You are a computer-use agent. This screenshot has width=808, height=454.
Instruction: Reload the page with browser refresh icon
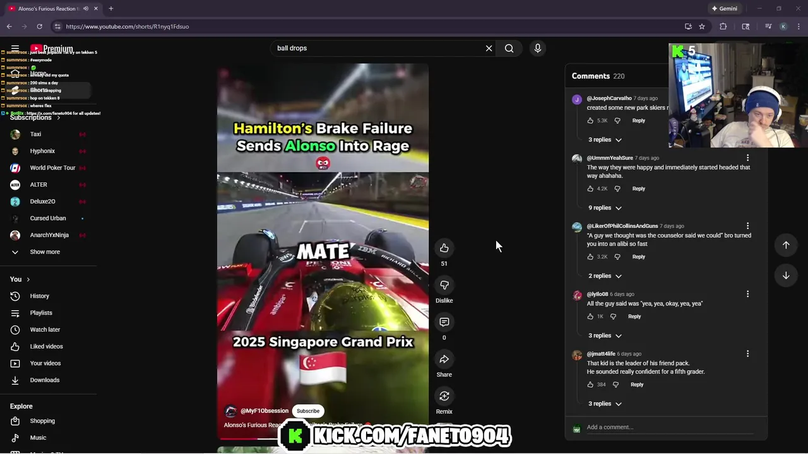pyautogui.click(x=39, y=26)
